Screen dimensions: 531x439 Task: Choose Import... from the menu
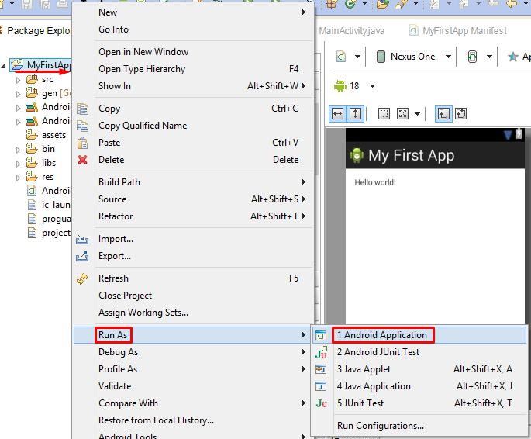click(x=192, y=239)
